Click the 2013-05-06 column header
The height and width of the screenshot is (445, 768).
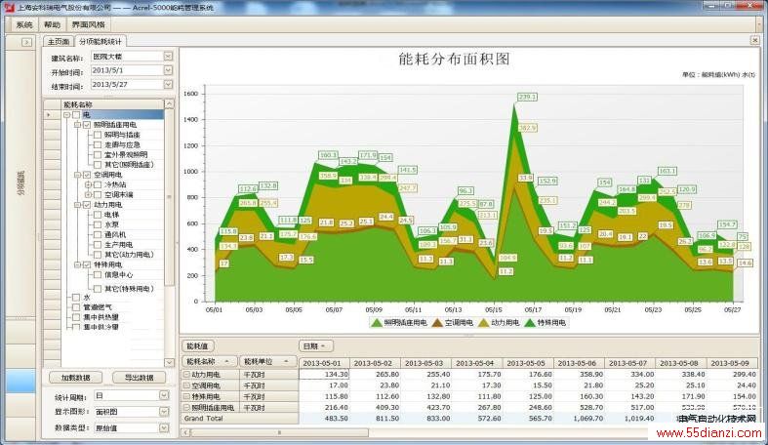coord(579,363)
